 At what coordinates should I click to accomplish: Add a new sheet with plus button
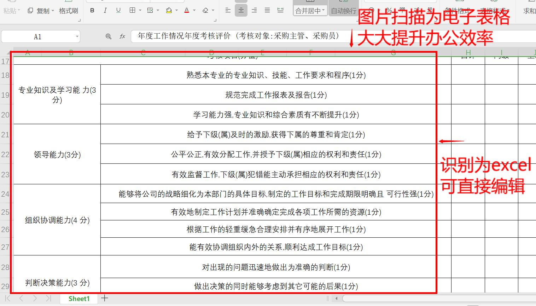105,298
